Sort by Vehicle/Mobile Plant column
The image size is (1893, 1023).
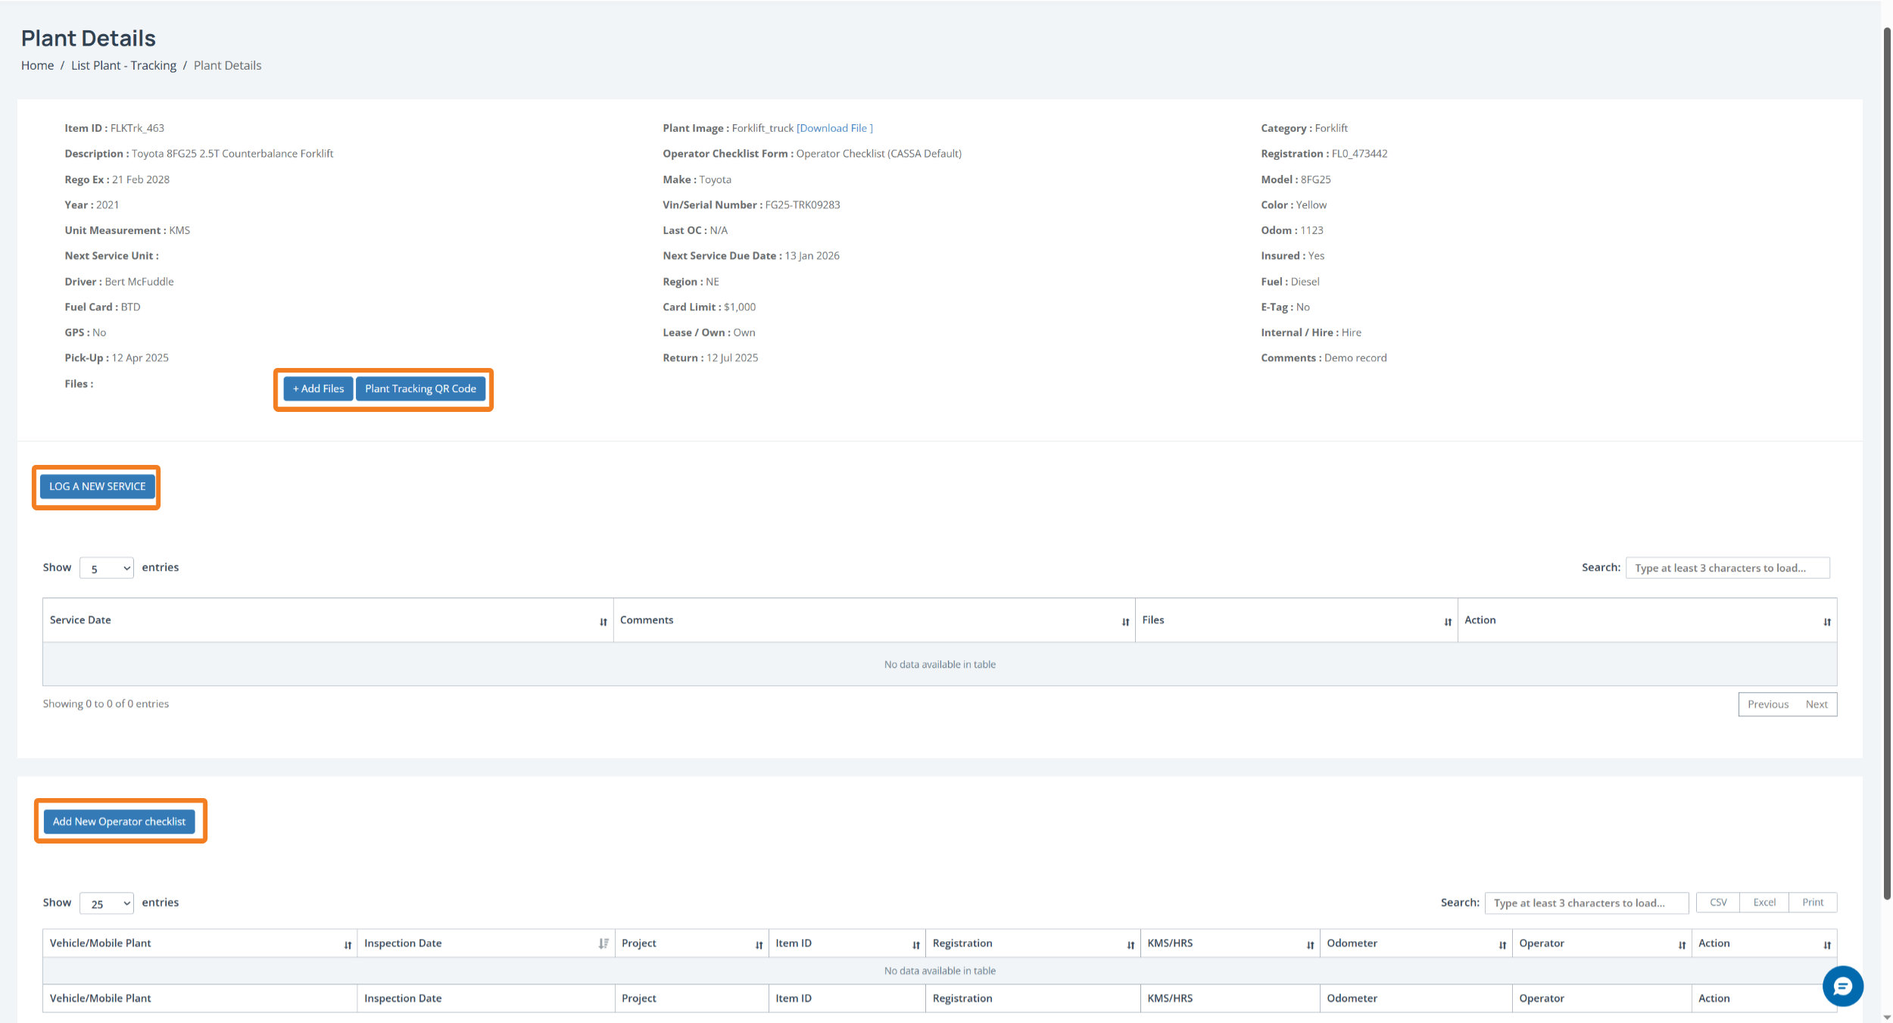click(348, 945)
